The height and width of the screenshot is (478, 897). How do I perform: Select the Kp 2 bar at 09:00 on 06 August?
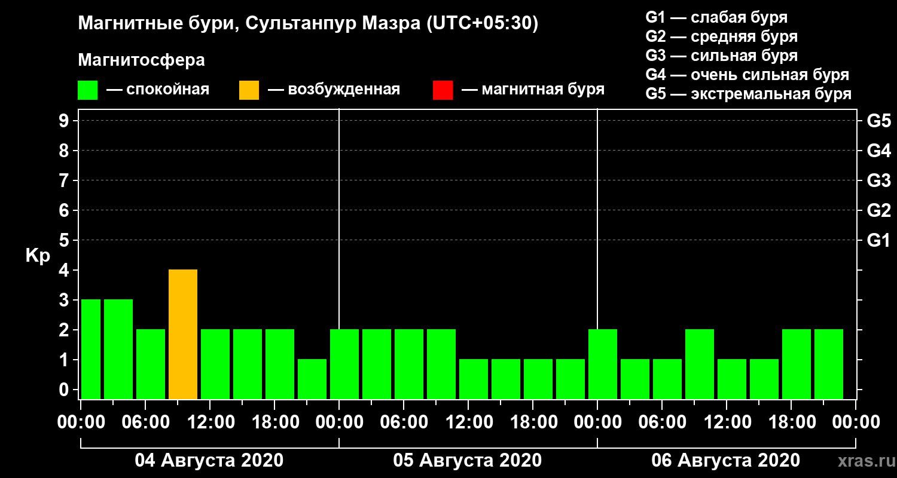click(x=700, y=364)
